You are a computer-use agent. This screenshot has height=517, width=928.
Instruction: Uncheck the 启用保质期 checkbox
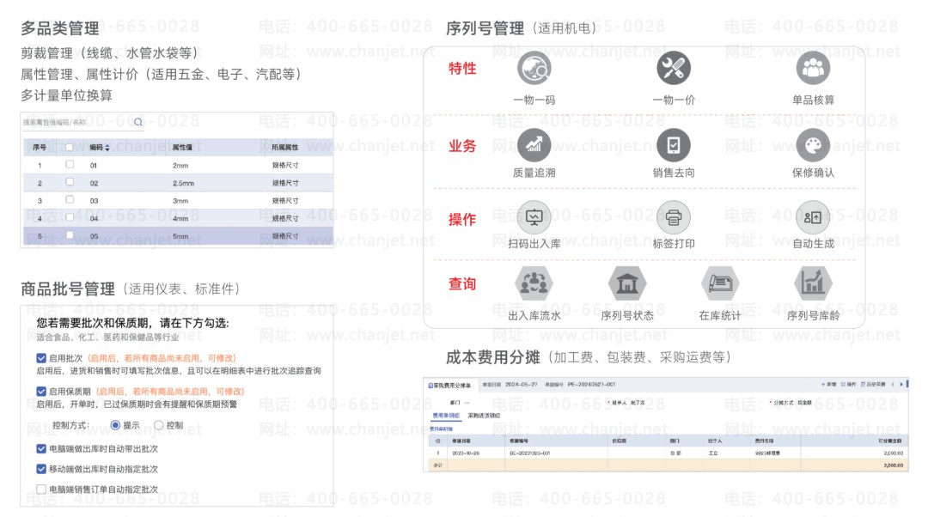pos(41,391)
